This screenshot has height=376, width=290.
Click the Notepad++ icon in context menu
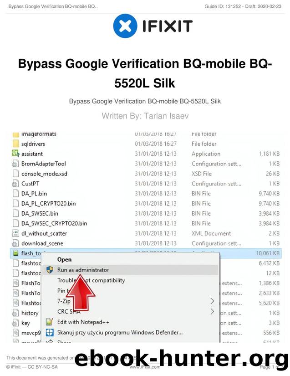[49, 322]
